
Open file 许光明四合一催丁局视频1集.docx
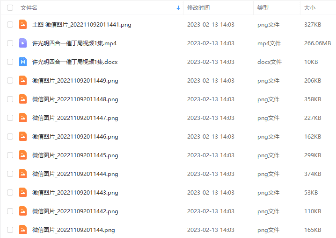point(75,62)
